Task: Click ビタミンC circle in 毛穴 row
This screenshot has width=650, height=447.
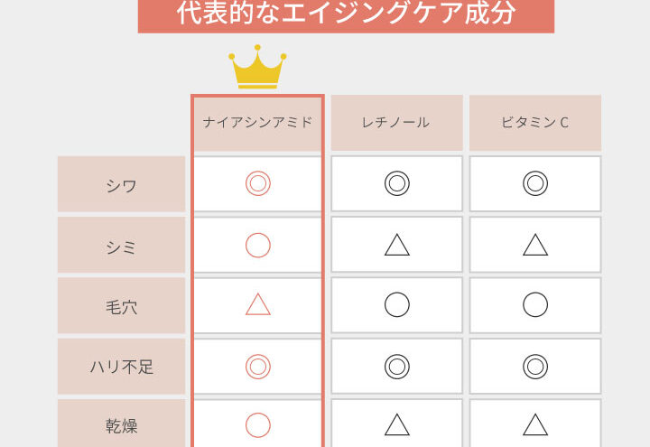Action: pyautogui.click(x=535, y=305)
